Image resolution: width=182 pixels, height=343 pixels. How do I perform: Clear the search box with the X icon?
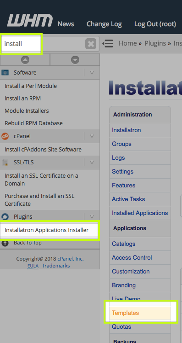coord(91,44)
